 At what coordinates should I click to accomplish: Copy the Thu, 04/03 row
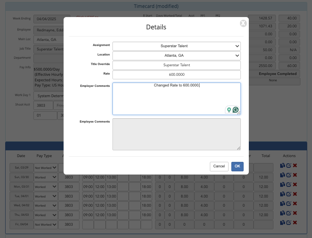(x=283, y=213)
